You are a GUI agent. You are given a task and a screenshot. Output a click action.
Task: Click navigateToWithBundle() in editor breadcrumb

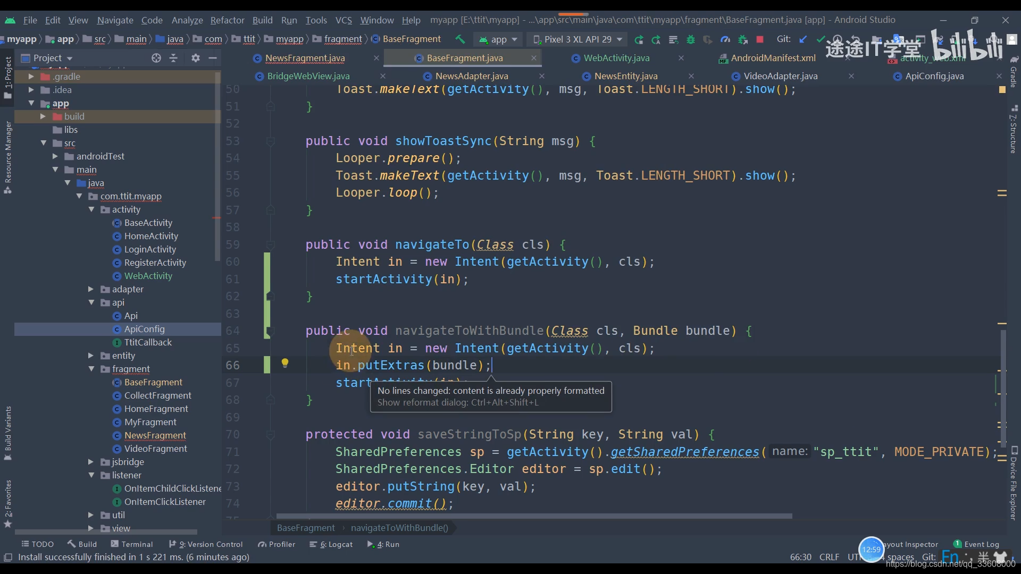point(399,528)
